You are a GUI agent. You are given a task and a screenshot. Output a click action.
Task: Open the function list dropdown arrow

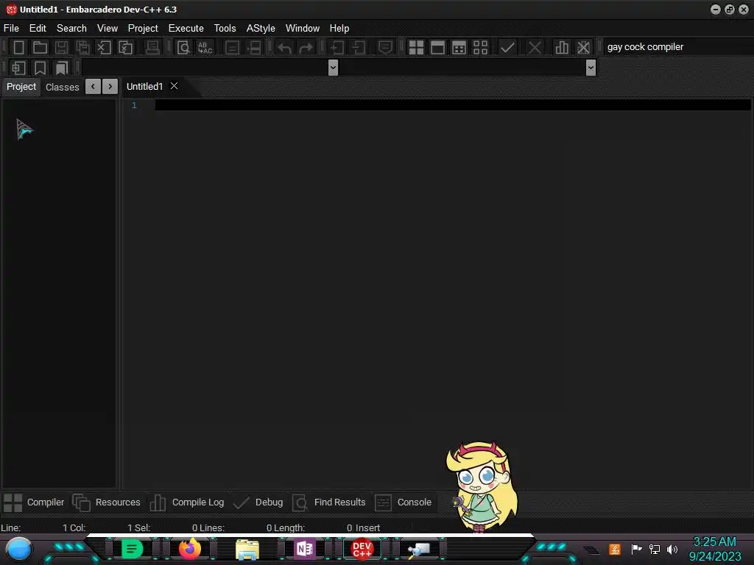pyautogui.click(x=591, y=68)
